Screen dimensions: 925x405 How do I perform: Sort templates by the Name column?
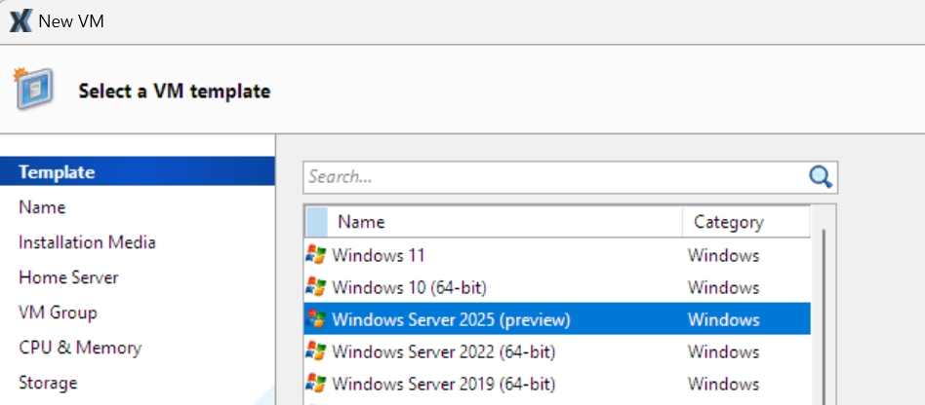click(505, 222)
